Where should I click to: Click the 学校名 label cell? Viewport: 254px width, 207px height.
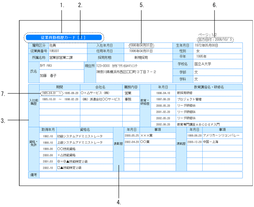183,64
